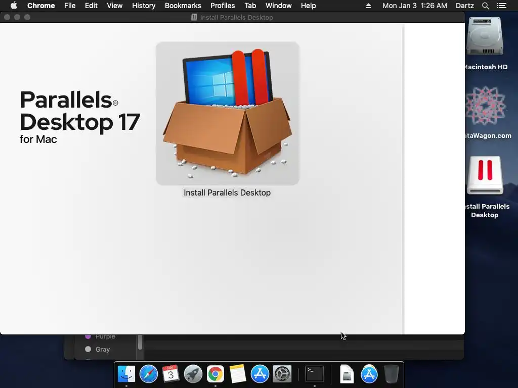The height and width of the screenshot is (388, 518).
Task: Open the Notification Center list icon
Action: [501, 6]
